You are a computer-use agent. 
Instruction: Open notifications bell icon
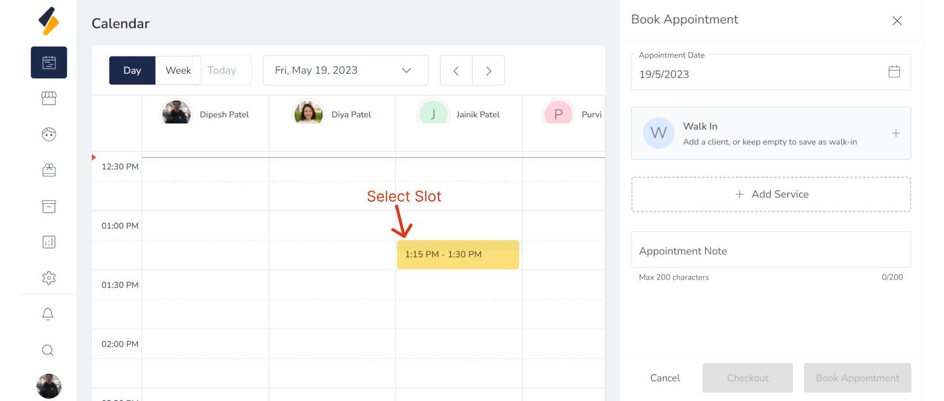coord(48,314)
